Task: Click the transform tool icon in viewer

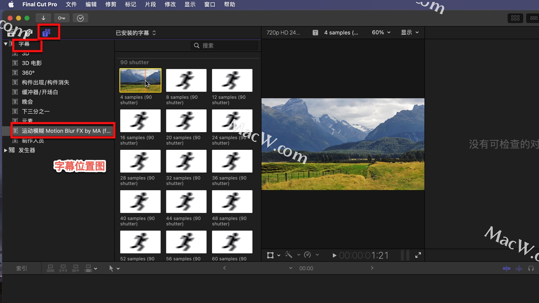Action: pos(270,255)
